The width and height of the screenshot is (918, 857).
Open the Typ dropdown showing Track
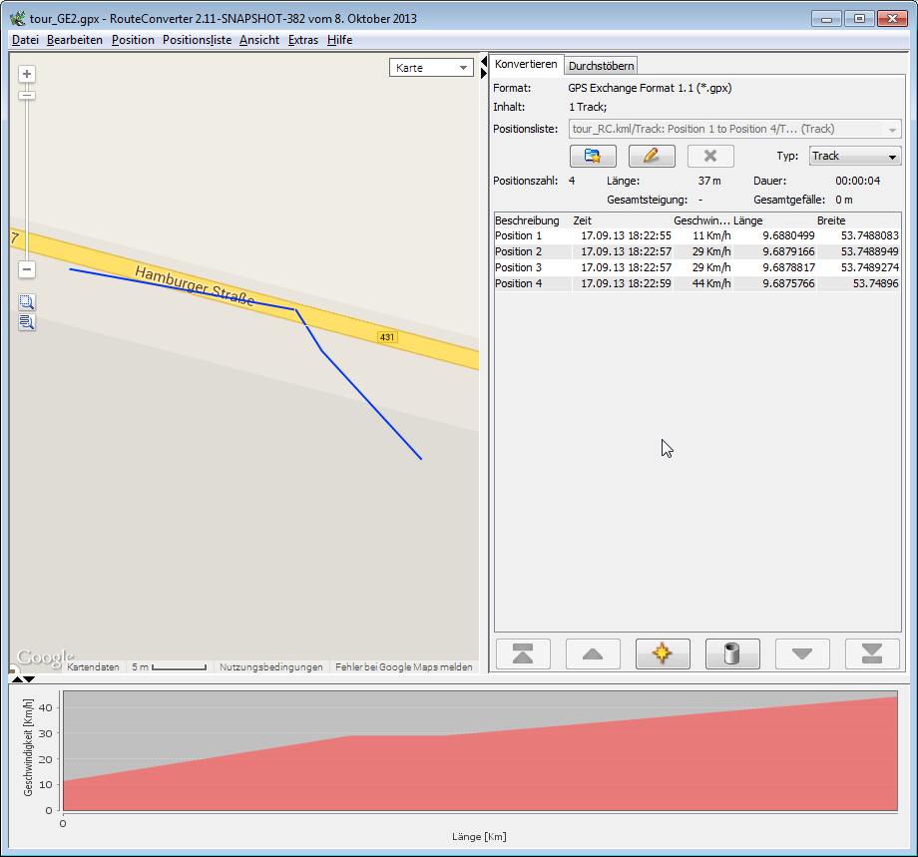(x=854, y=156)
